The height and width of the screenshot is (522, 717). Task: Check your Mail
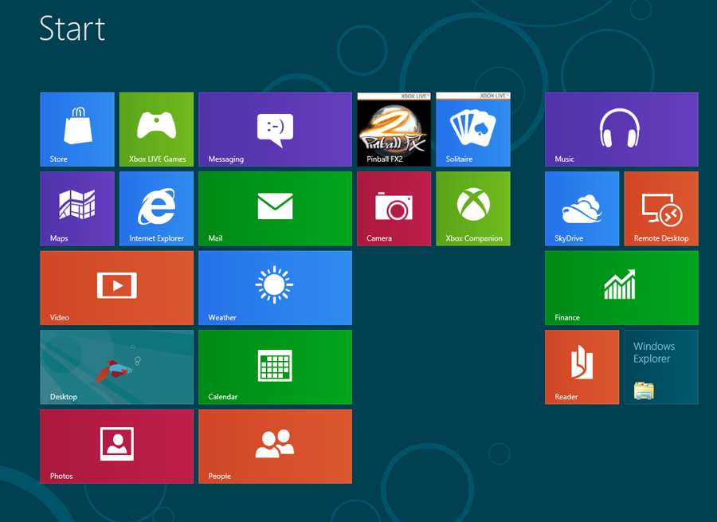[x=275, y=208]
